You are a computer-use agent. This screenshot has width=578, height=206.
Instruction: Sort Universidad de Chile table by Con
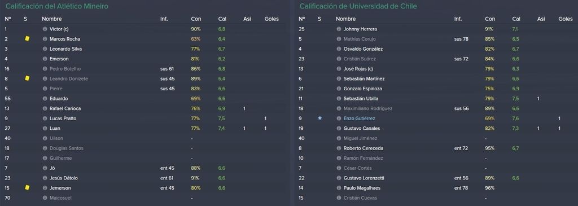490,19
